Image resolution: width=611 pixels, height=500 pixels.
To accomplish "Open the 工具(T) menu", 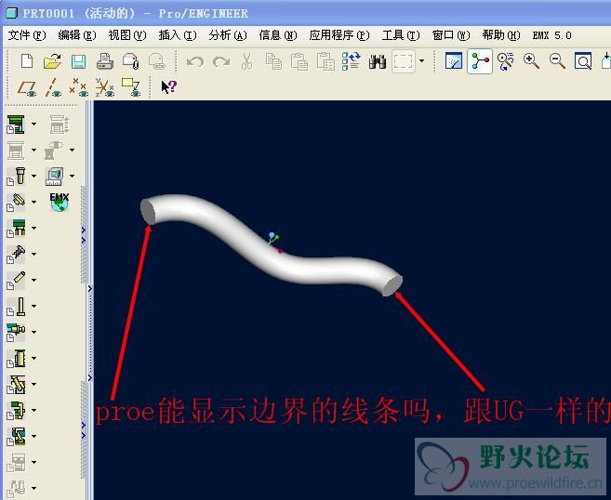I will coord(401,35).
